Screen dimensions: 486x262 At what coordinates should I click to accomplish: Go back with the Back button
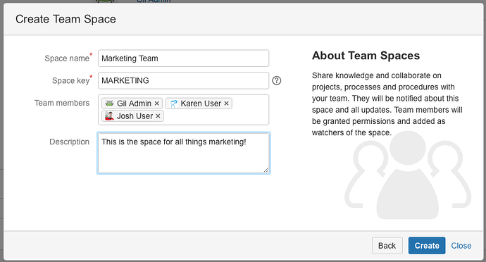[387, 246]
